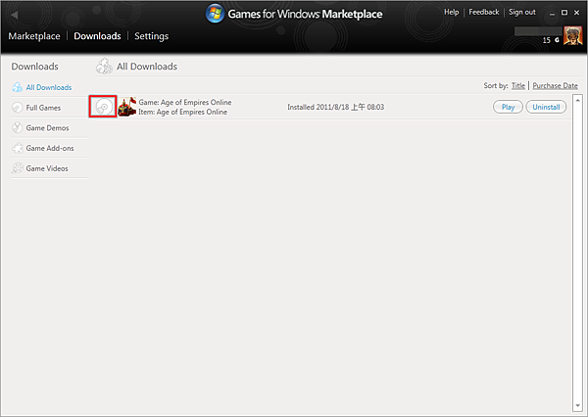Select Game Videos category
Screen dimensions: 588x417
point(47,168)
